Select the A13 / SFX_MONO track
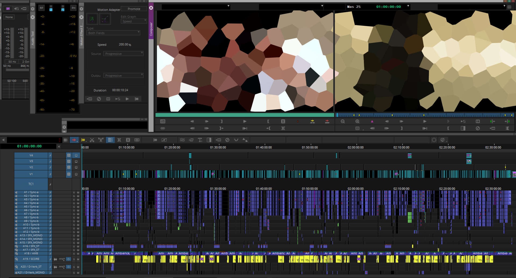Screen dimensions: 516x278 pos(31,235)
